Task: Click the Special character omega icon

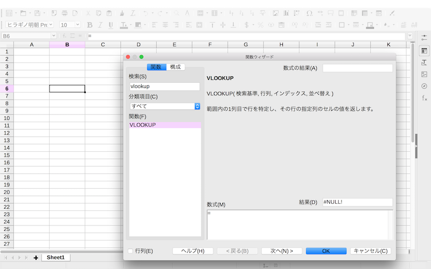Action: (309, 13)
